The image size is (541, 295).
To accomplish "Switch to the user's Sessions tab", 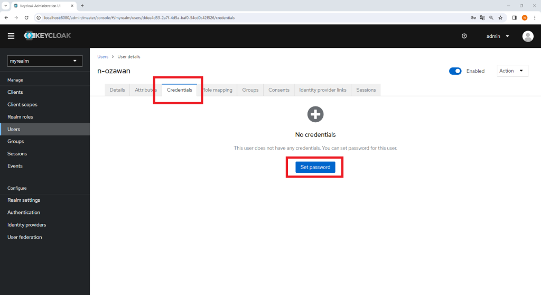I will [x=366, y=90].
